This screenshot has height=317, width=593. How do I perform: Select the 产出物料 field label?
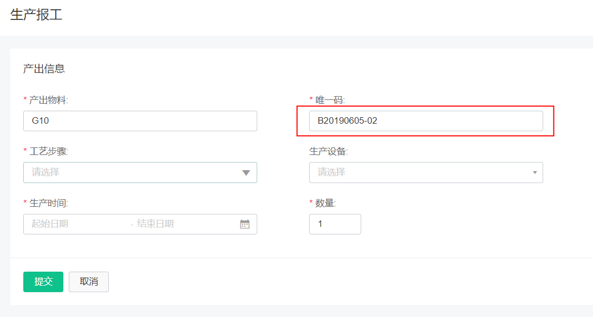coord(48,100)
